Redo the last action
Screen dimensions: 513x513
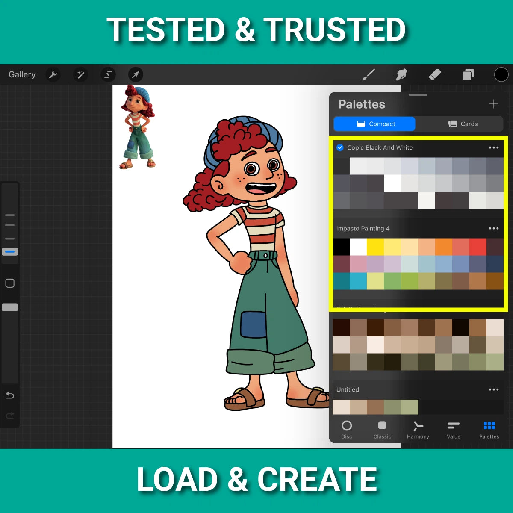(10, 415)
